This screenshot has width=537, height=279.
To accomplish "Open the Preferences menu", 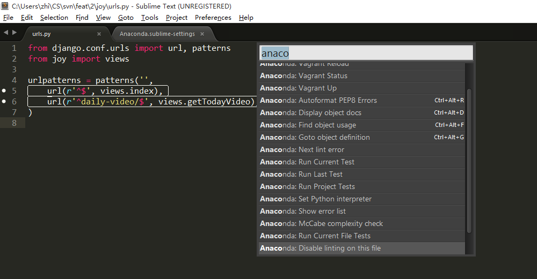I will [213, 18].
